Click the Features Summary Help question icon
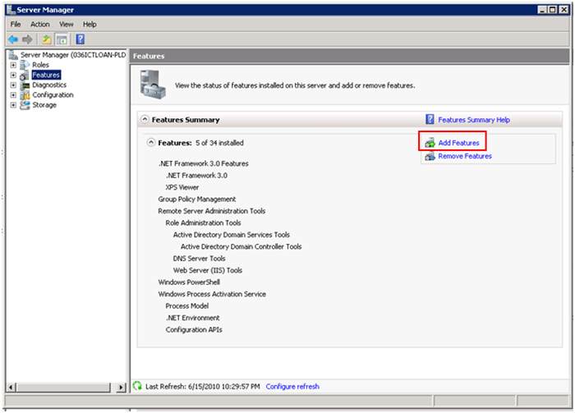 click(430, 119)
